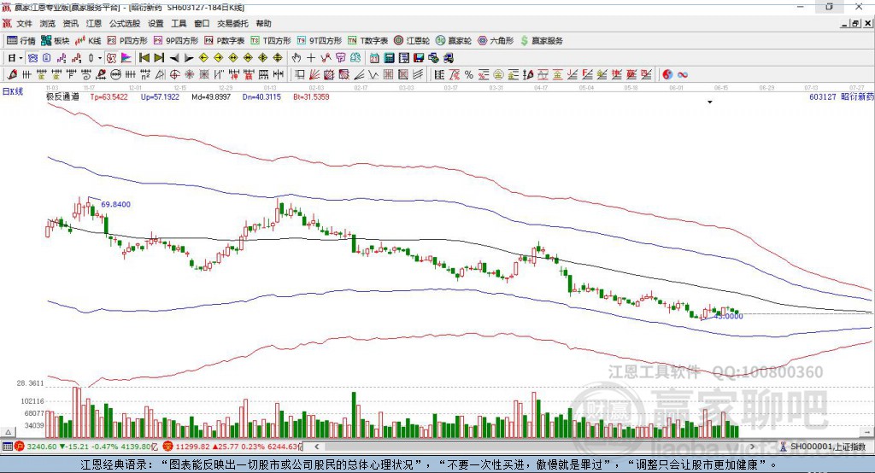The image size is (875, 473).
Task: Click the yellow left-arrow diamond icon
Action: (x=203, y=58)
